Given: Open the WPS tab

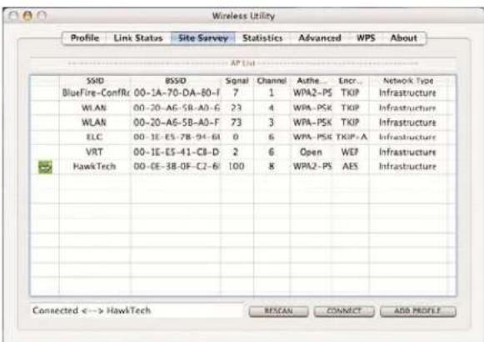Looking at the screenshot, I should 366,38.
